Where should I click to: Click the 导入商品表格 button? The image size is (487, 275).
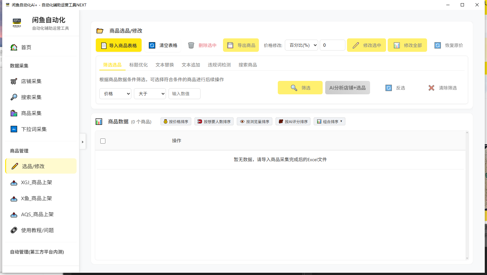point(119,45)
